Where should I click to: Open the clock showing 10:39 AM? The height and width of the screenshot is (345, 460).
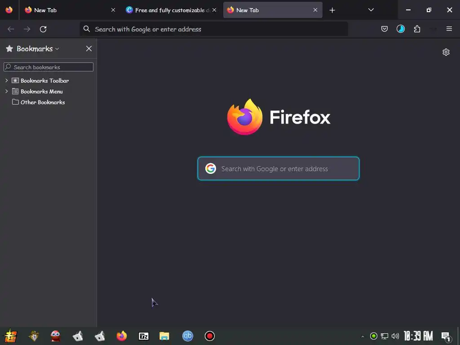tap(418, 336)
